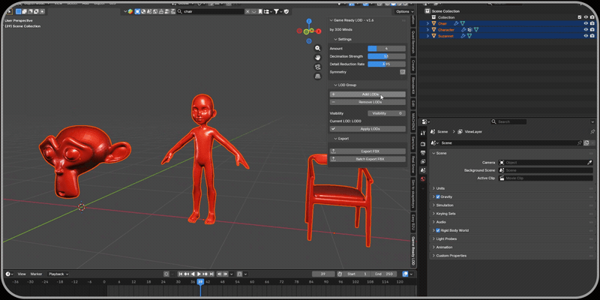The image size is (600, 300).
Task: Open the Scene properties tab icon
Action: 423,170
